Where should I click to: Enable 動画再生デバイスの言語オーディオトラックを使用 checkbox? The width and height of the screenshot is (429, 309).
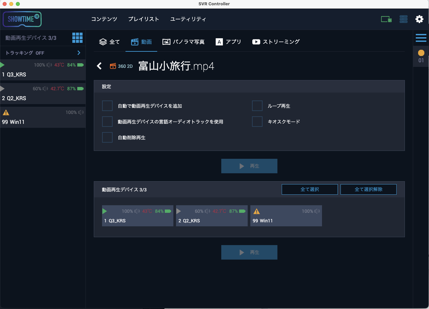tap(107, 122)
